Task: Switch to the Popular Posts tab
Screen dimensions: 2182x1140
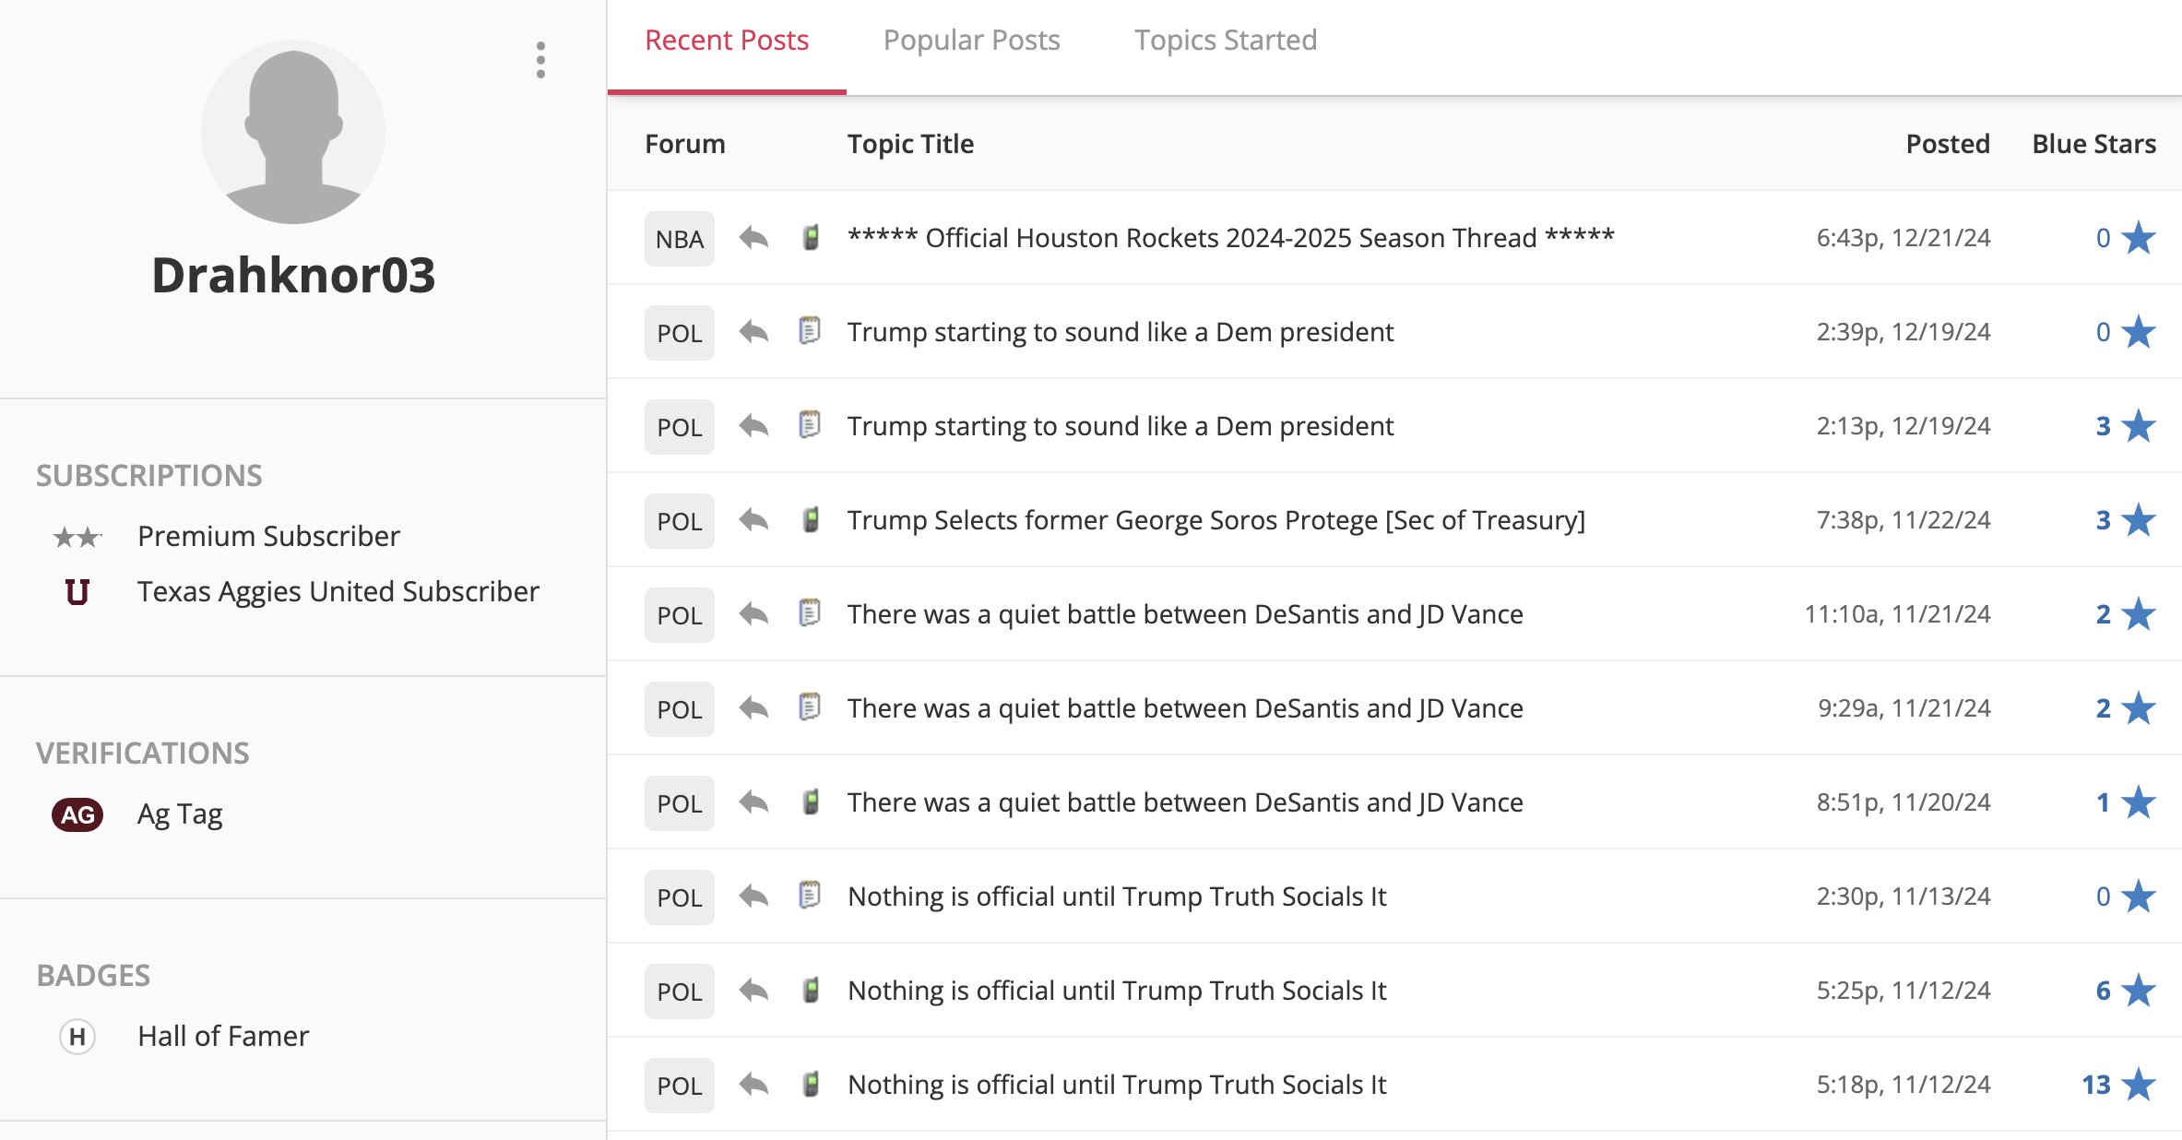Action: [971, 41]
